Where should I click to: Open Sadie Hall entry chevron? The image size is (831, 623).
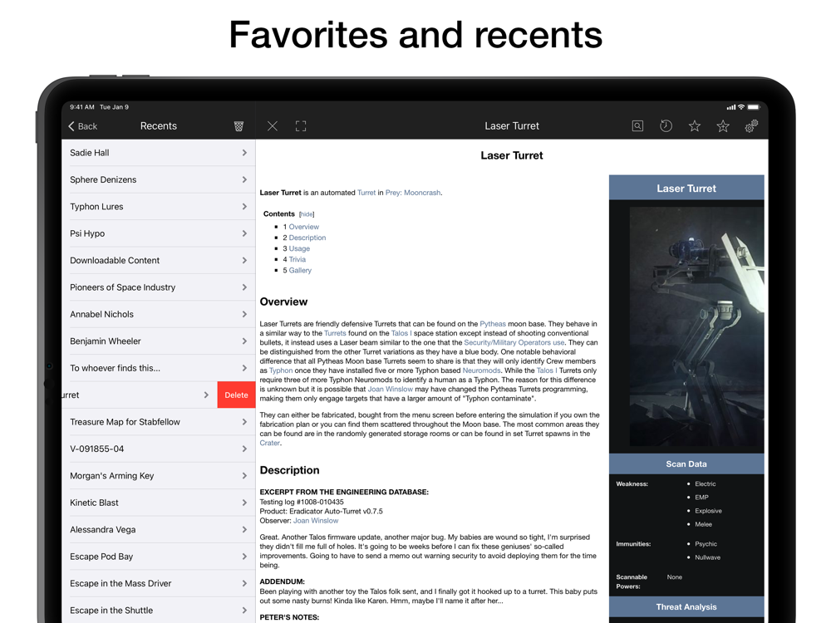coord(244,153)
